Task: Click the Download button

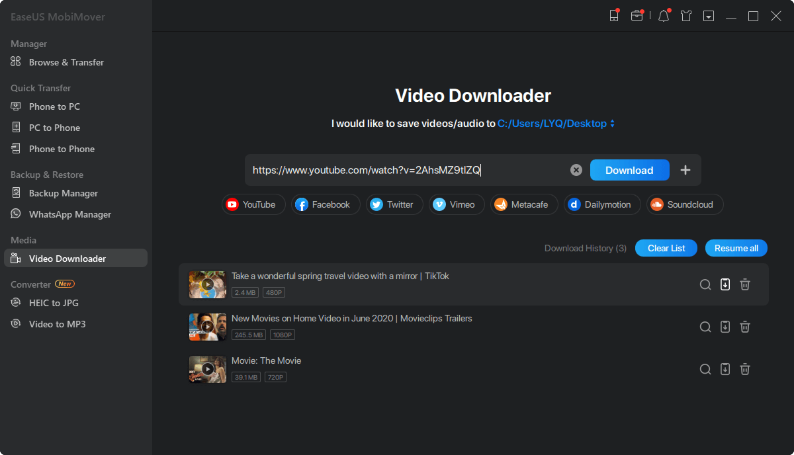Action: [x=629, y=170]
